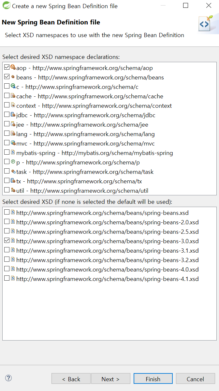The image size is (219, 391).
Task: Click the spring-beans-4.0.xsd file icon
Action: (13, 269)
